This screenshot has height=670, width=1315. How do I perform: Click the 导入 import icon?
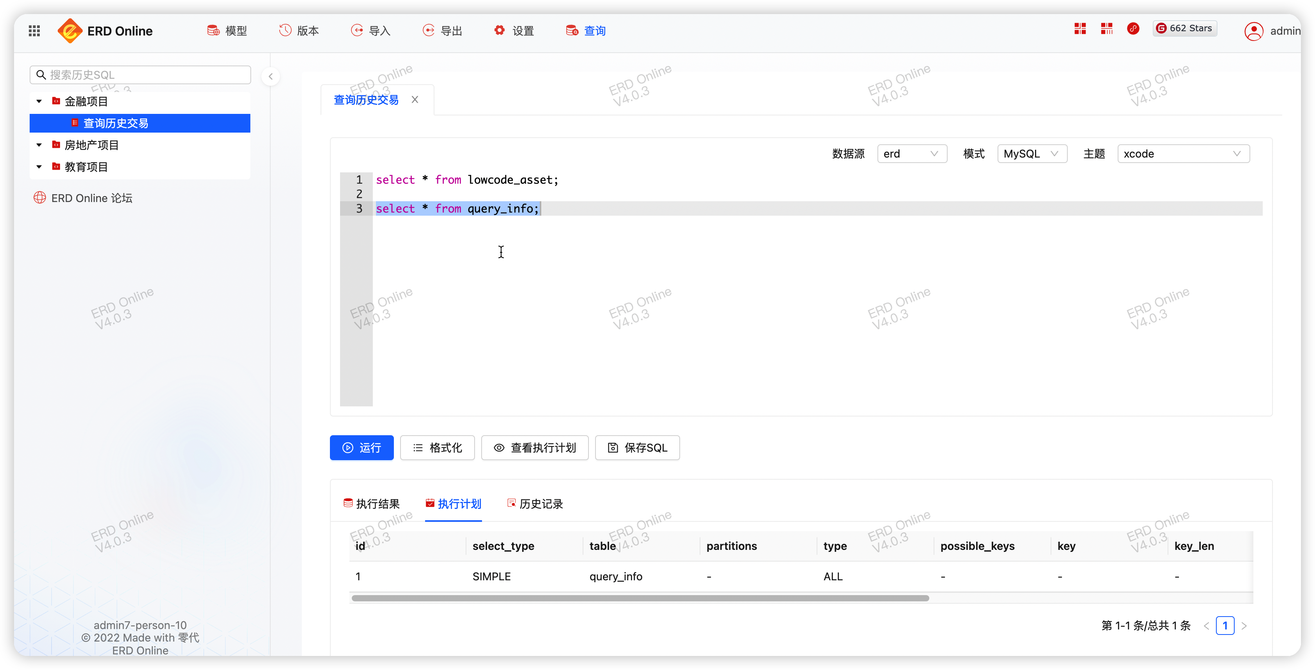click(x=356, y=30)
